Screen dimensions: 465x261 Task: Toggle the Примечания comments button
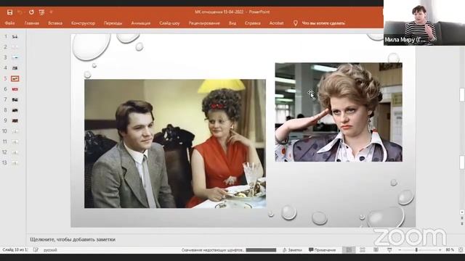click(x=323, y=250)
